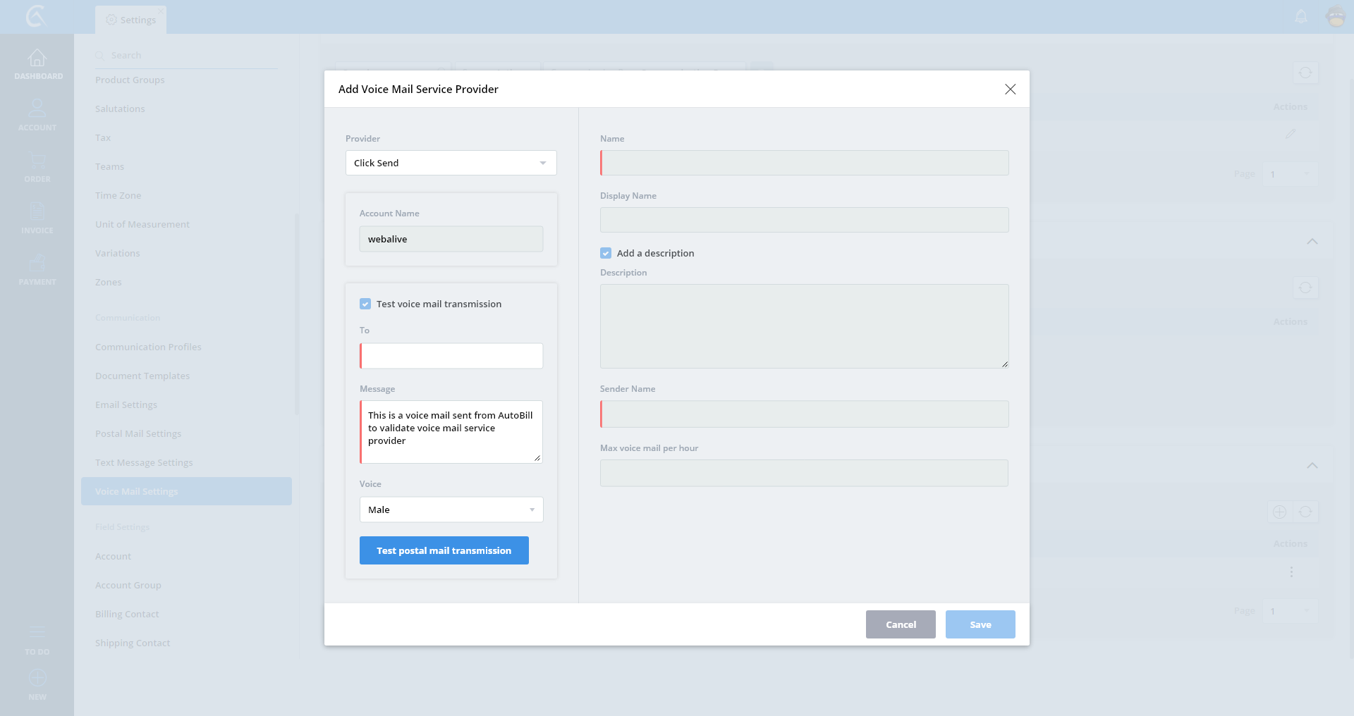
Task: Click the user avatar icon
Action: 1336,16
